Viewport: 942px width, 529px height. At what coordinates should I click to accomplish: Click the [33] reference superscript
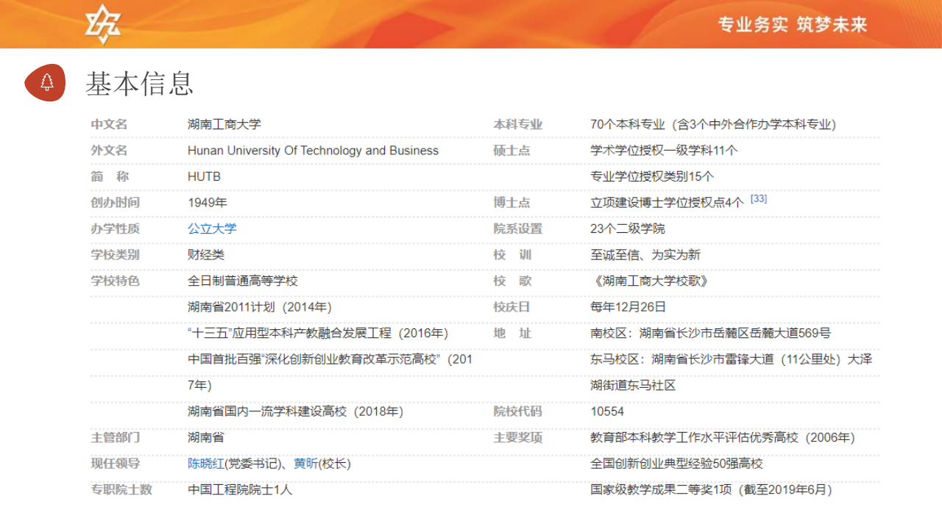tap(758, 199)
